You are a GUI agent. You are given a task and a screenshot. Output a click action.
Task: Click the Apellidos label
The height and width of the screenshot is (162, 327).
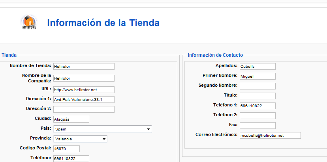226,65
